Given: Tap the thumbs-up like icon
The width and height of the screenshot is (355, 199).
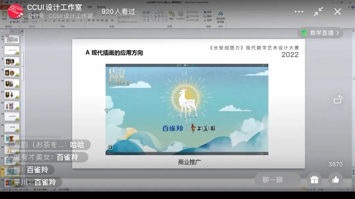Looking at the screenshot, I should [335, 179].
